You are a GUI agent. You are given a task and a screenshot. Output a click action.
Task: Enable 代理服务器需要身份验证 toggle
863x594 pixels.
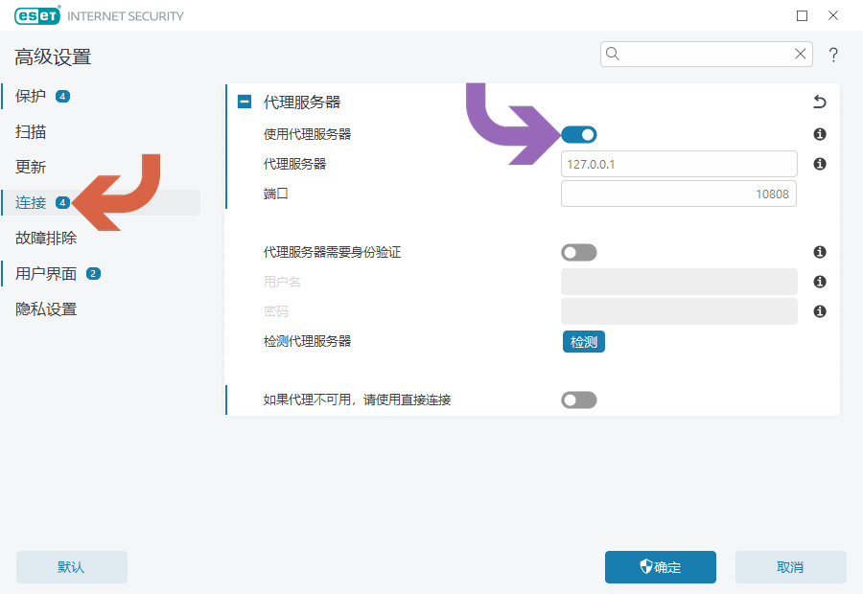point(579,253)
